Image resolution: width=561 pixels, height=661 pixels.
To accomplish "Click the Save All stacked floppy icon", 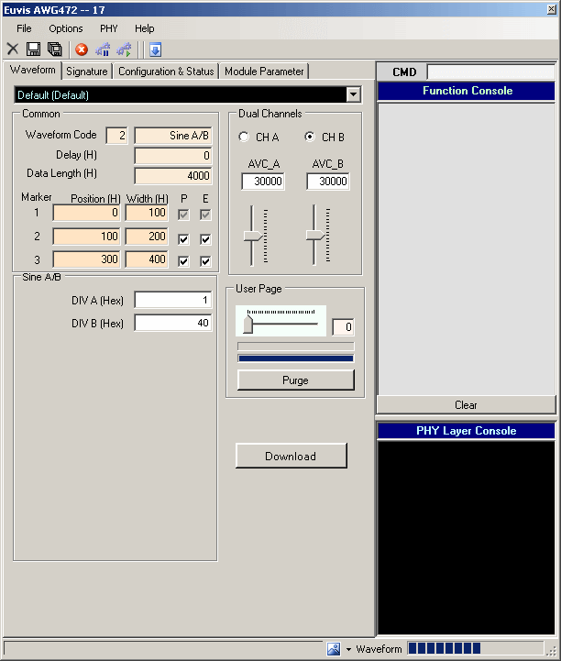I will pos(54,50).
